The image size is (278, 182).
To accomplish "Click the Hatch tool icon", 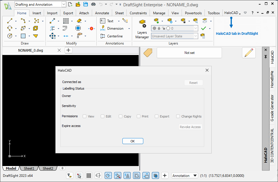I will (23, 36).
